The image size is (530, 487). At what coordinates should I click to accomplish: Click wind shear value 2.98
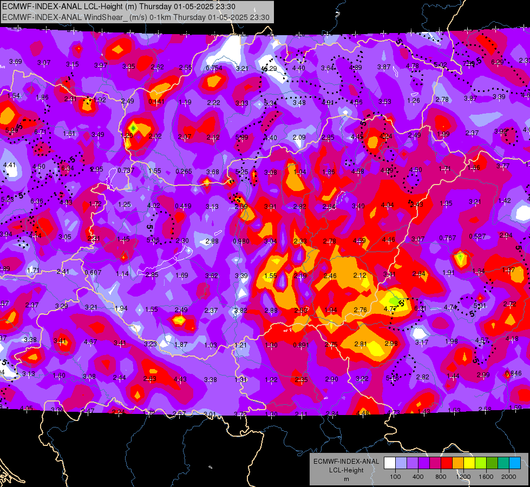point(391,343)
